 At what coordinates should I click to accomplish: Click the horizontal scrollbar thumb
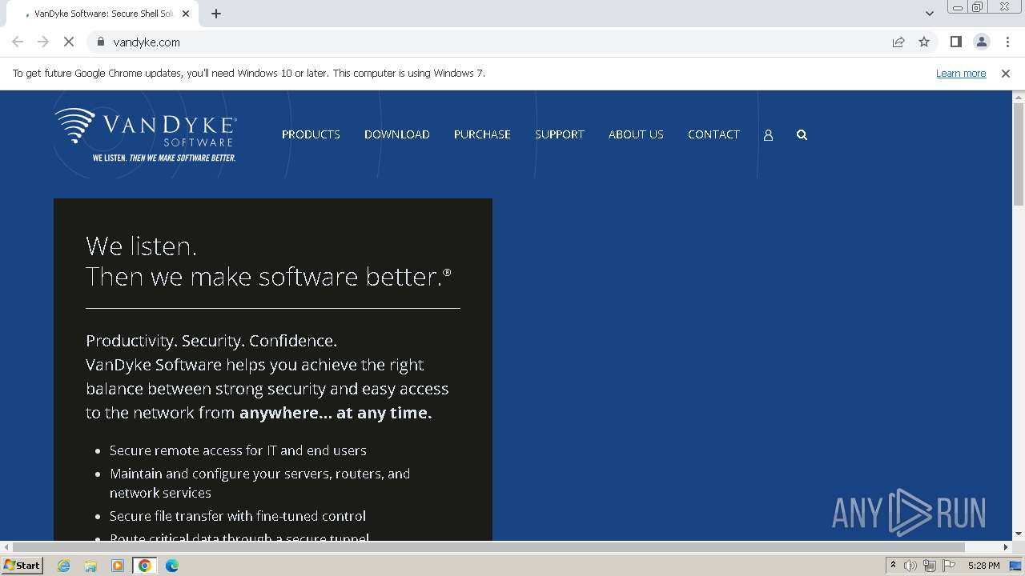[x=489, y=547]
